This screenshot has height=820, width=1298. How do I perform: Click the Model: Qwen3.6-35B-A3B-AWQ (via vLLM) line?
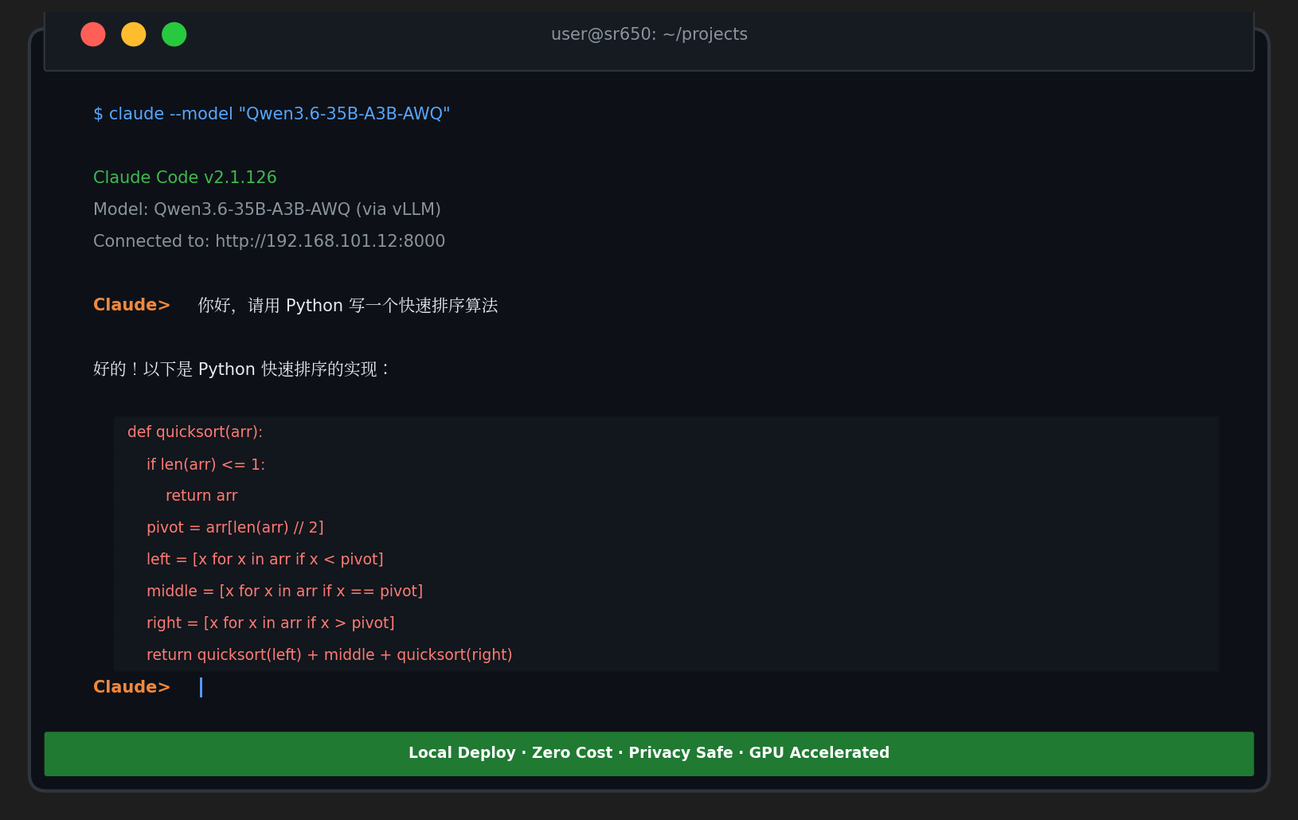click(267, 209)
